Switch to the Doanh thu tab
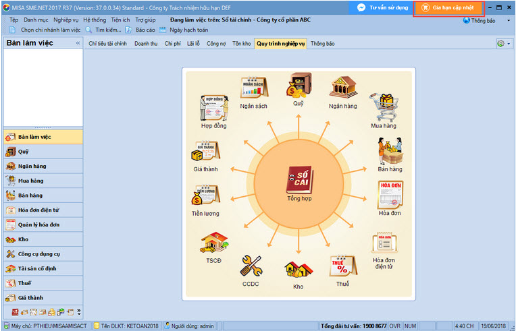 147,43
